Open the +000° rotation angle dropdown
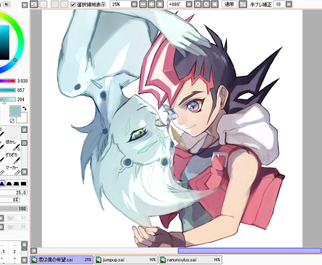Viewport: 322px width, 265px height. click(x=189, y=4)
